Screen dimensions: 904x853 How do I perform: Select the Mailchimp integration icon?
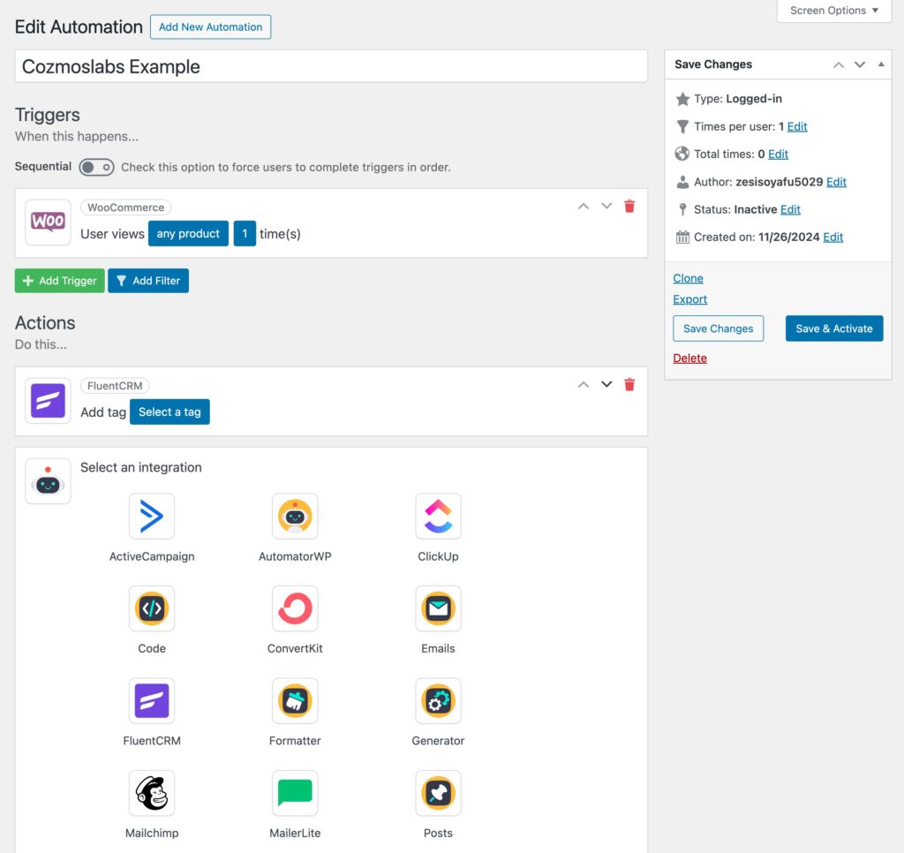coord(152,793)
